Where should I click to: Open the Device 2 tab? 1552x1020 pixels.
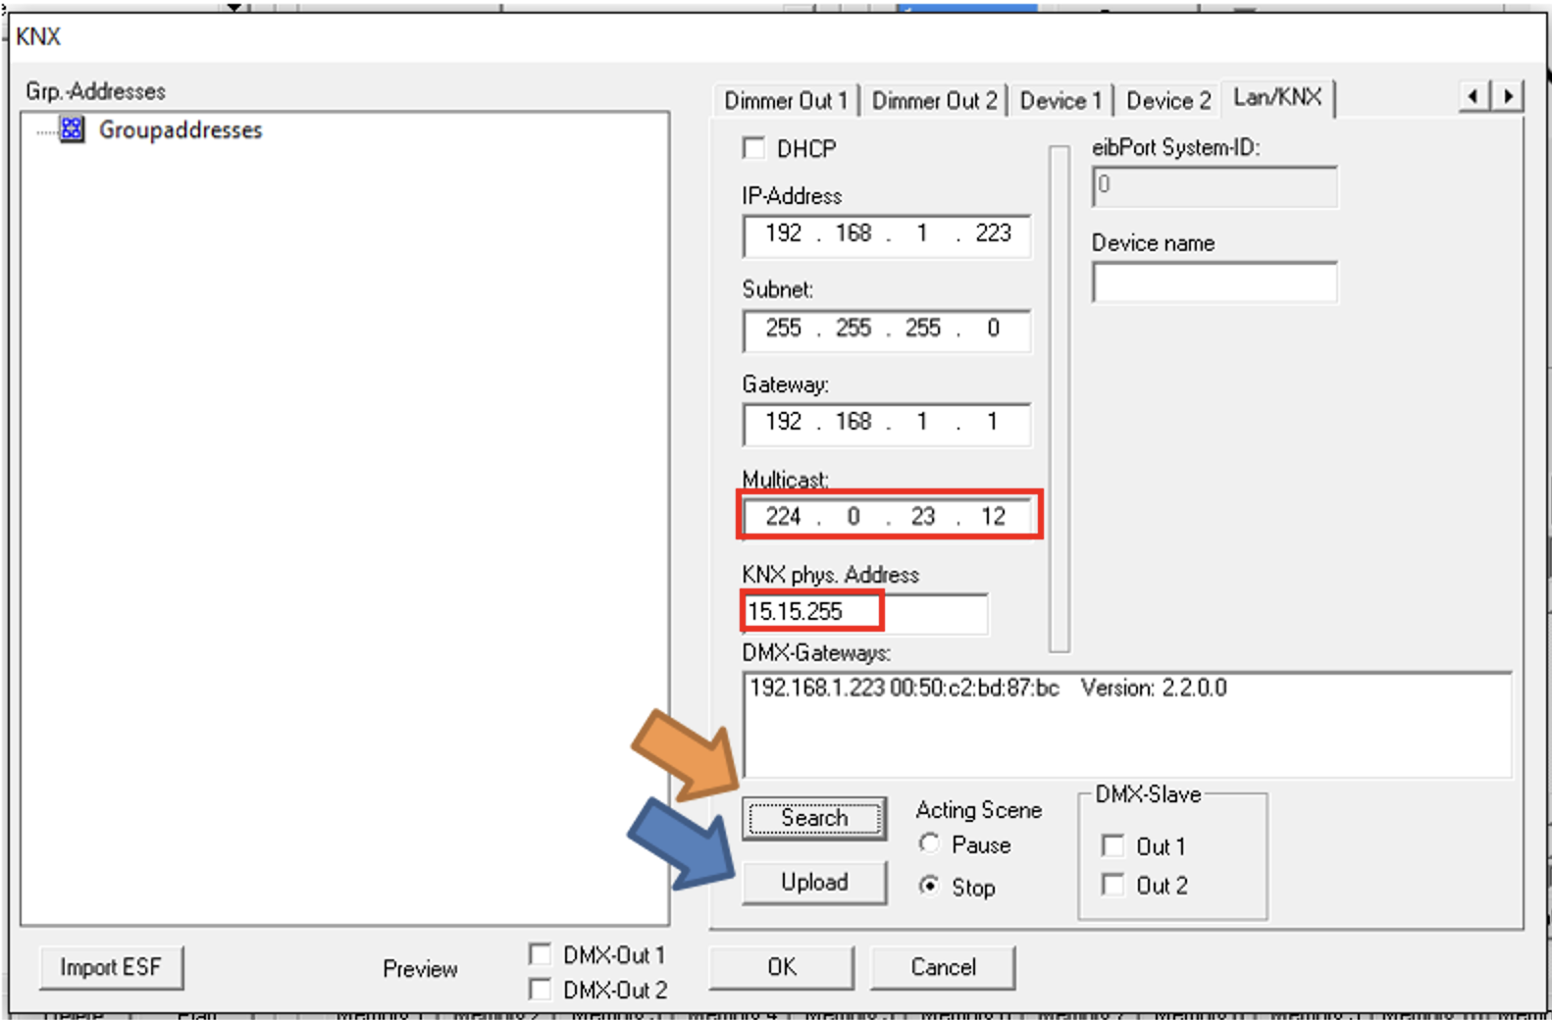[1167, 100]
